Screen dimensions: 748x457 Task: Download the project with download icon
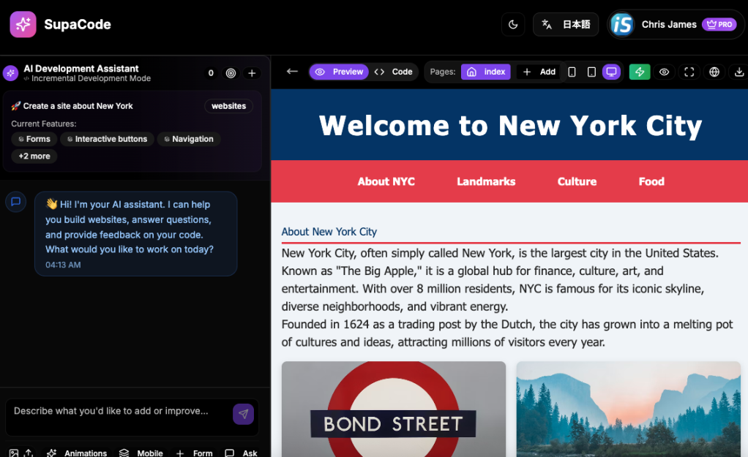pos(739,72)
